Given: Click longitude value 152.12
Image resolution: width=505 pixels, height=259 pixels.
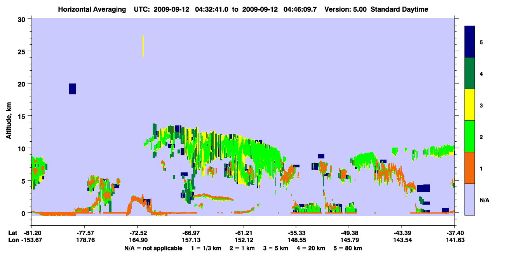Looking at the screenshot, I should tap(243, 240).
